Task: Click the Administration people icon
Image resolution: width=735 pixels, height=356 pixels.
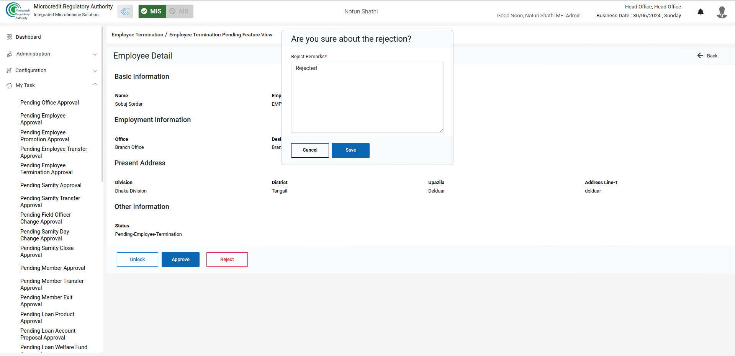Action: coord(9,54)
